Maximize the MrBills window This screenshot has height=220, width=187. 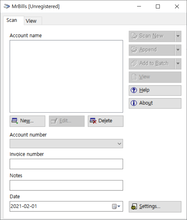(158, 6)
